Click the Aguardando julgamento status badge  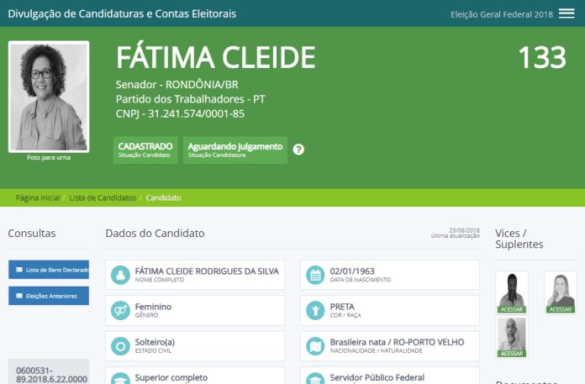235,150
